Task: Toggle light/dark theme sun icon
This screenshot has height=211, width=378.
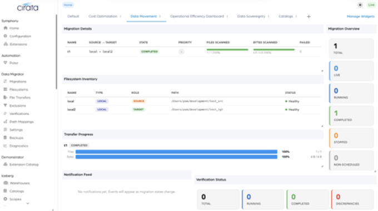Action: coord(360,5)
